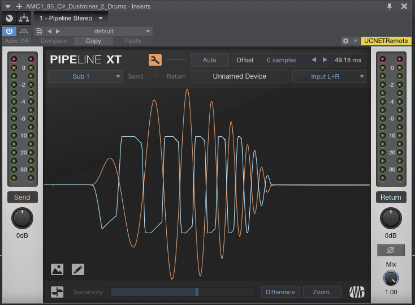
Task: Open the default preset dropdown
Action: (107, 31)
